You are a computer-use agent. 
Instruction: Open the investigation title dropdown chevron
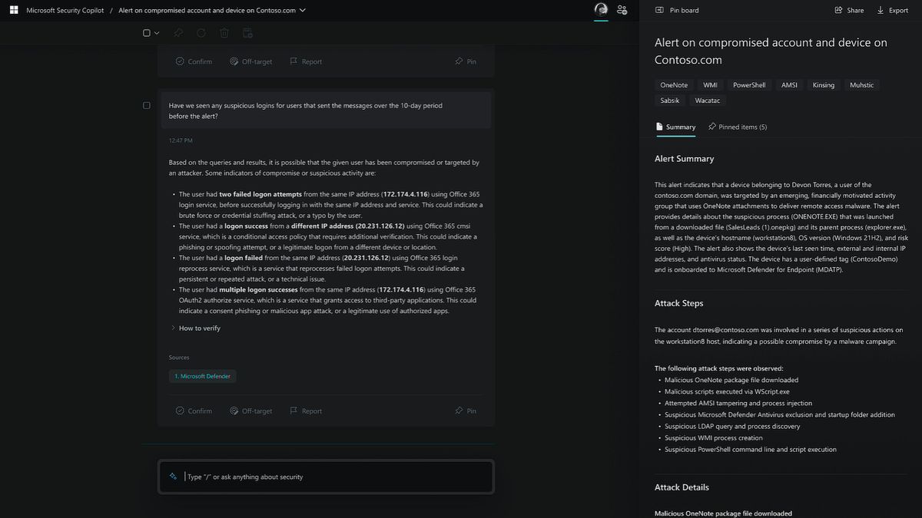tap(303, 11)
